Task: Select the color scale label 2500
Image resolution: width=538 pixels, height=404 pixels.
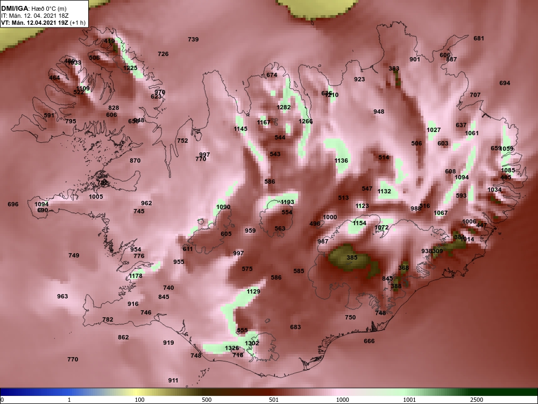Action: (477, 400)
